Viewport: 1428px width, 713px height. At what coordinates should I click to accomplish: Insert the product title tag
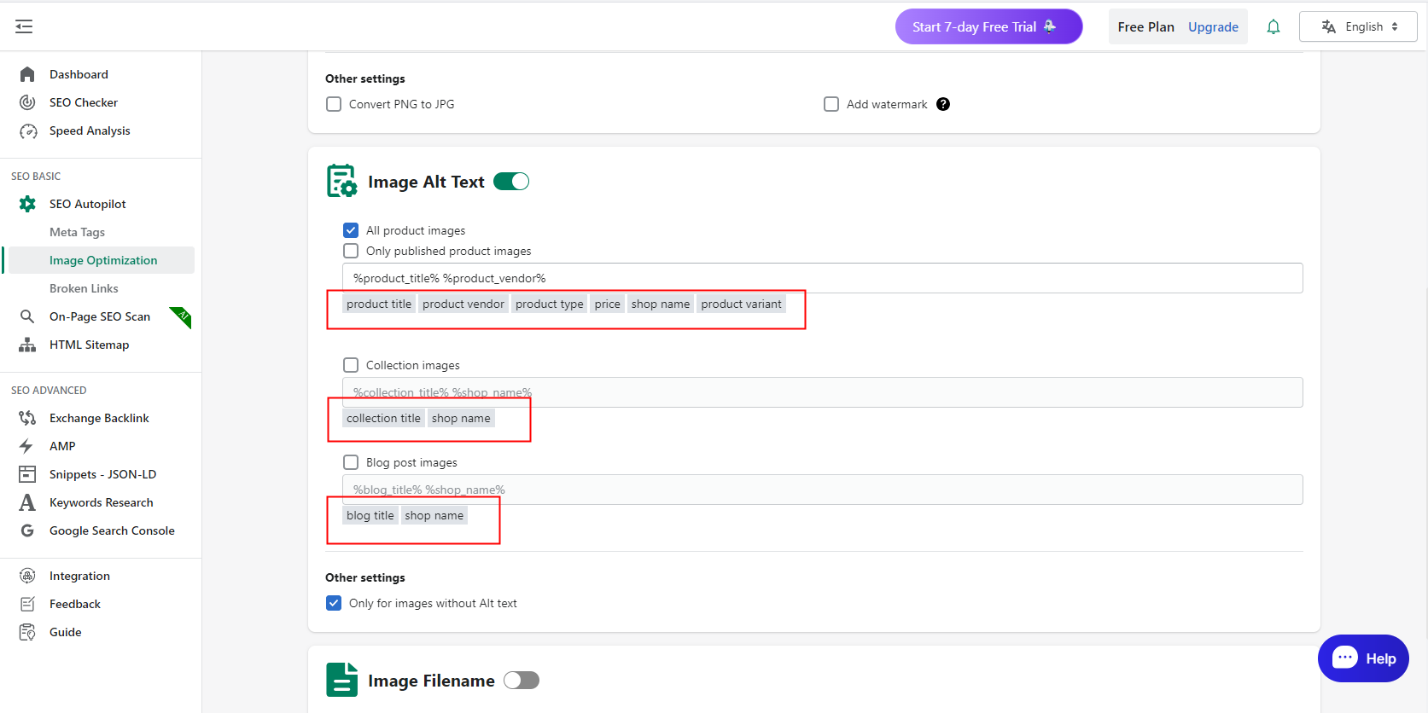(x=379, y=304)
